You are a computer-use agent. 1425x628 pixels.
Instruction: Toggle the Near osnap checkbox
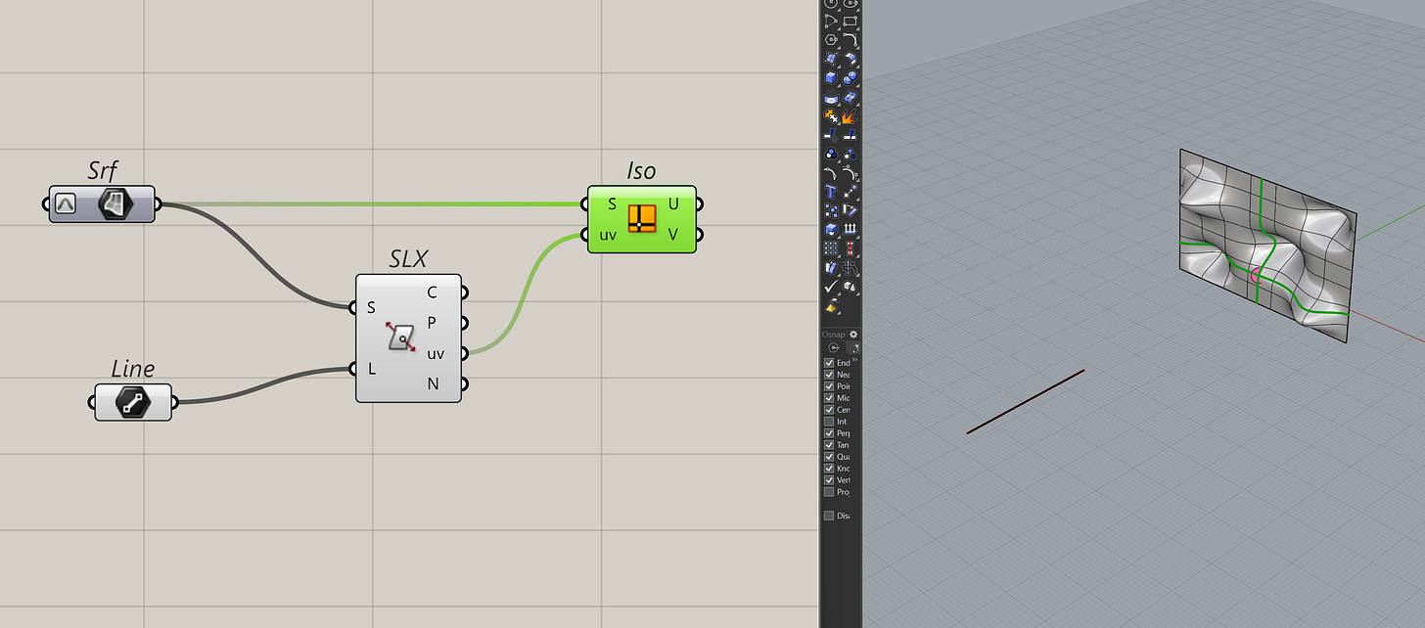[829, 375]
